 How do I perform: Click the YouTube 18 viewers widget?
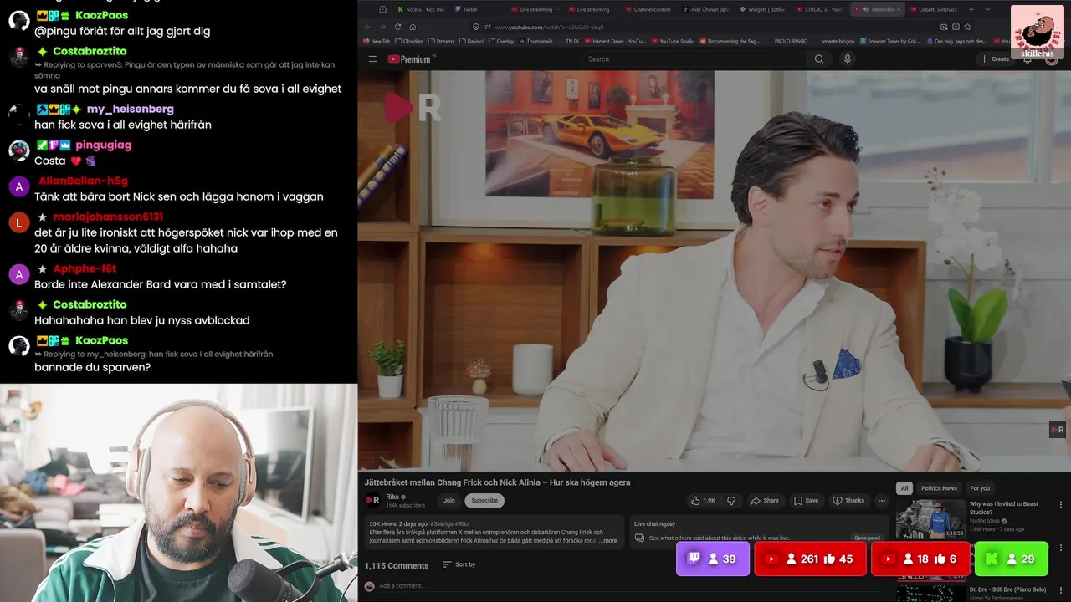click(x=920, y=559)
